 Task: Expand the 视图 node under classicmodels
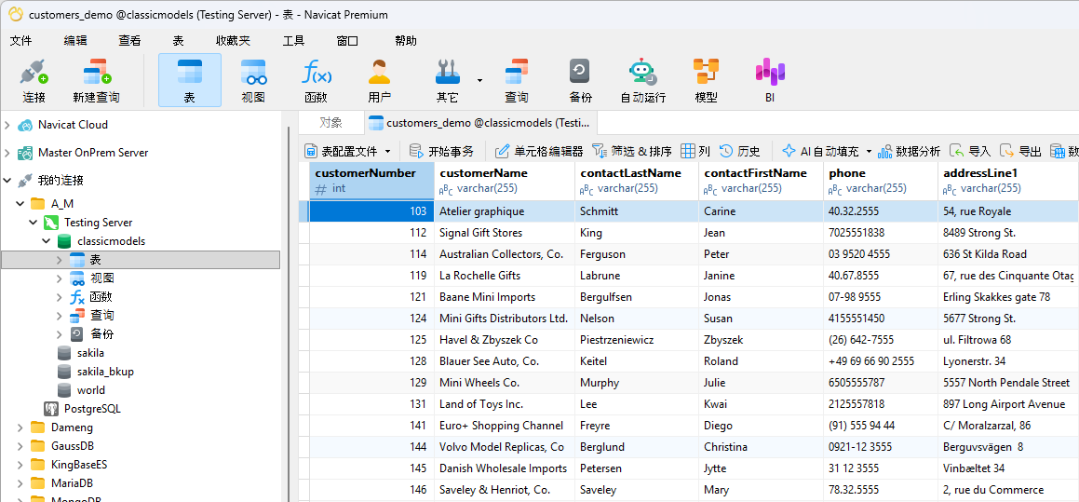(60, 278)
